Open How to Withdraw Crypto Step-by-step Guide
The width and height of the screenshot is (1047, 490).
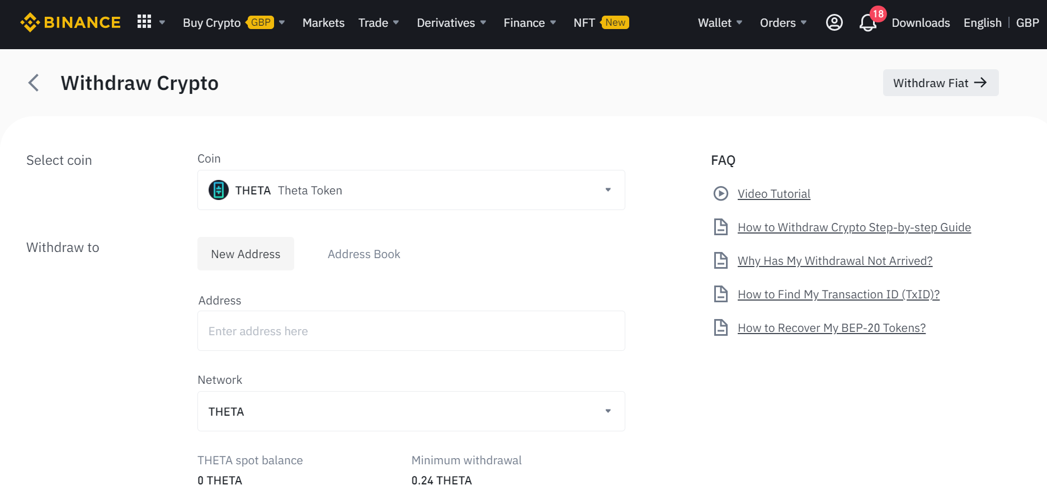(854, 227)
